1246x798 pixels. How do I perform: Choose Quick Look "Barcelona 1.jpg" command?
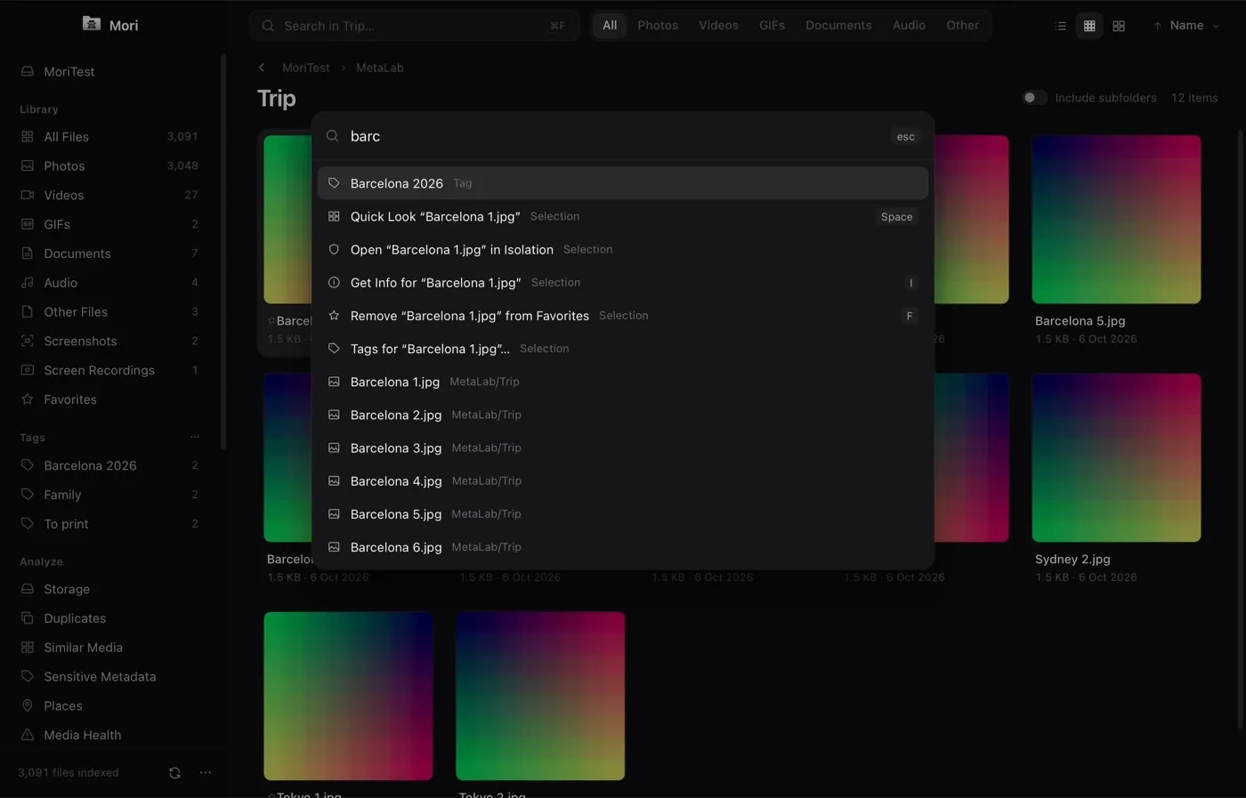tap(622, 216)
